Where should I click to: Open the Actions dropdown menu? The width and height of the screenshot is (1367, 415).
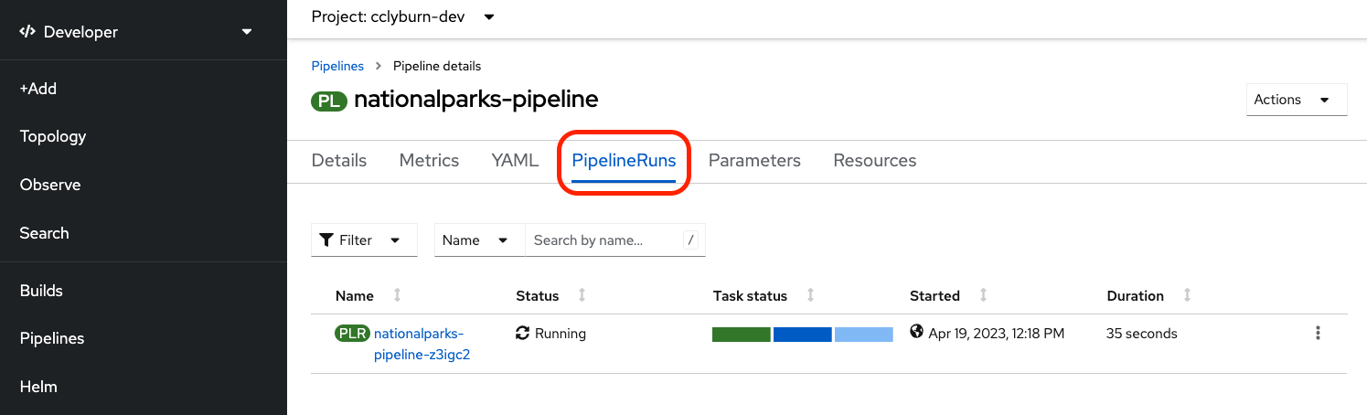point(1296,100)
